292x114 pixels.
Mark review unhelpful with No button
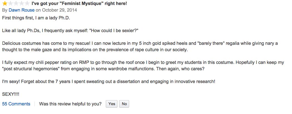coord(124,104)
